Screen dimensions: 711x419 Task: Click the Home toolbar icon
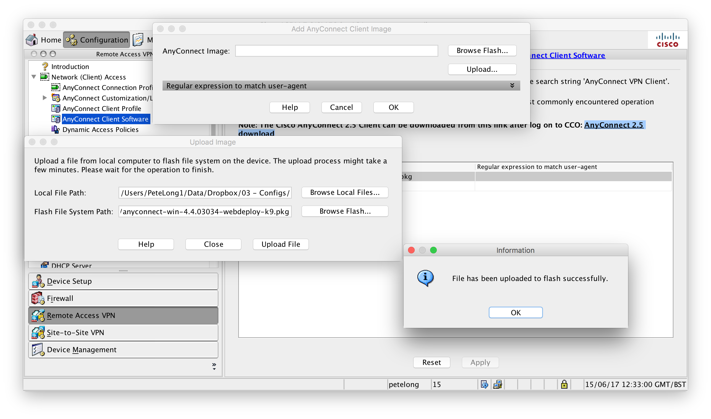(x=32, y=40)
